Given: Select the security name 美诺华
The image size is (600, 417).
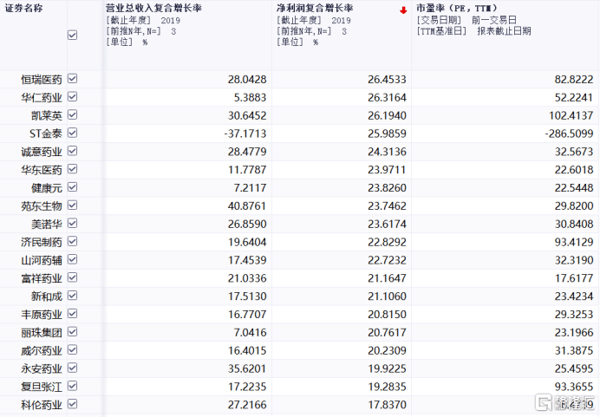Looking at the screenshot, I should 47,225.
